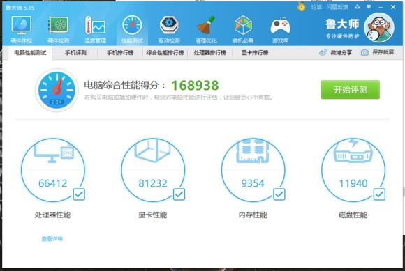This screenshot has width=405, height=271.
Task: Open the 清理优化 broom icon
Action: tap(206, 25)
